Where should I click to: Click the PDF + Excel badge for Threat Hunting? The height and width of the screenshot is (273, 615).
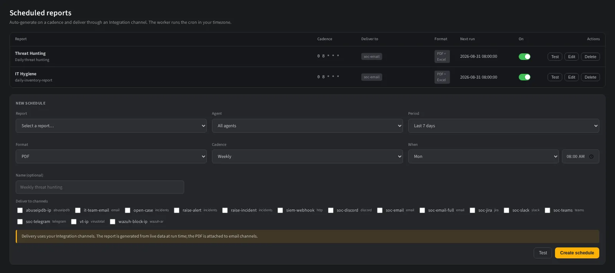tap(442, 56)
